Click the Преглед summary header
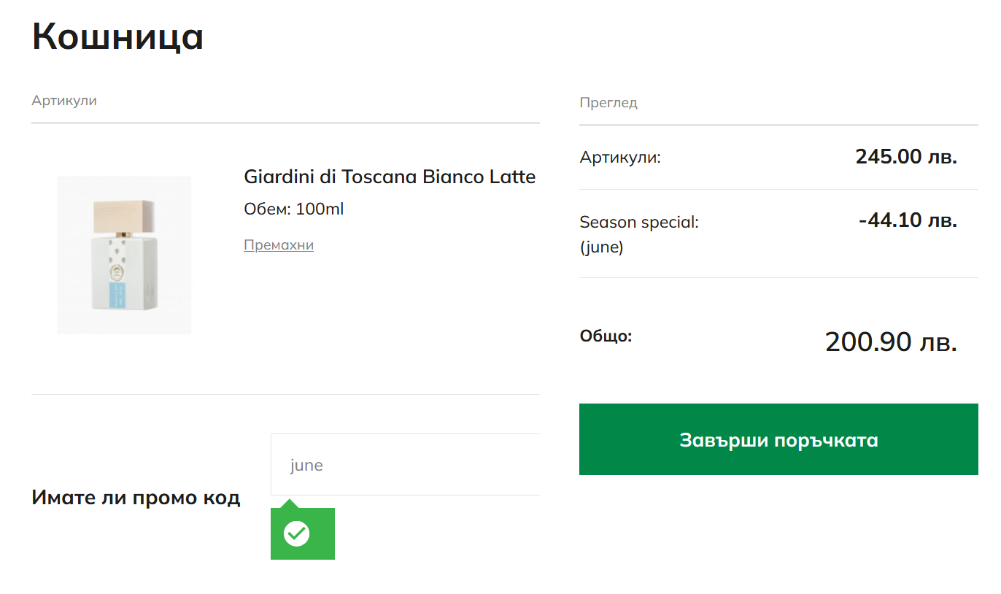 pos(608,103)
